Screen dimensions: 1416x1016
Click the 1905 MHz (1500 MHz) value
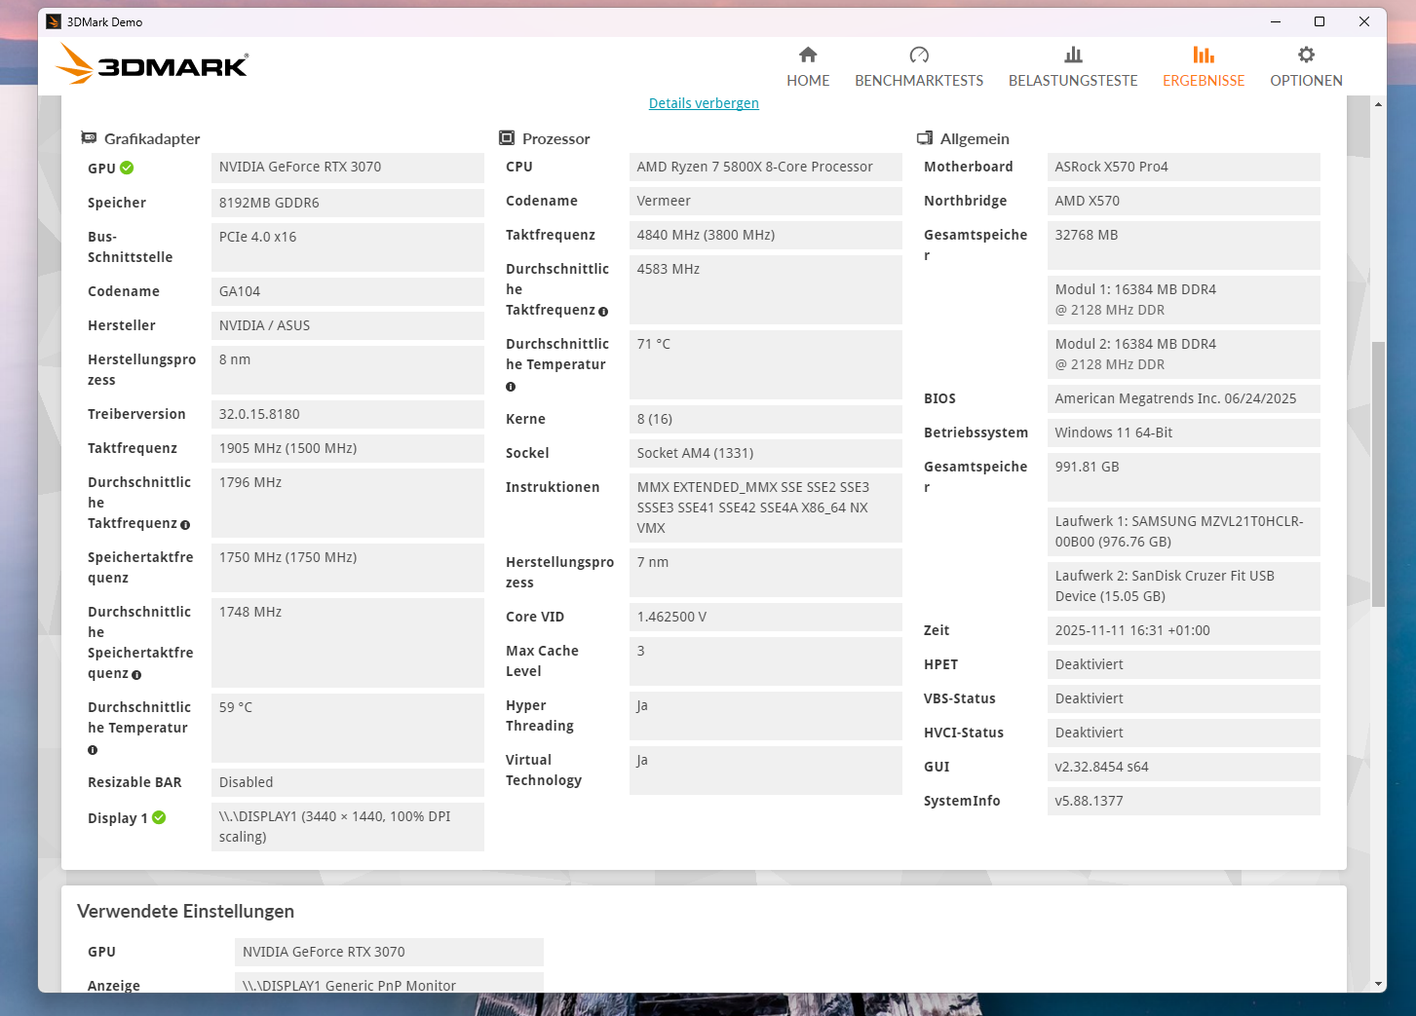coord(348,448)
